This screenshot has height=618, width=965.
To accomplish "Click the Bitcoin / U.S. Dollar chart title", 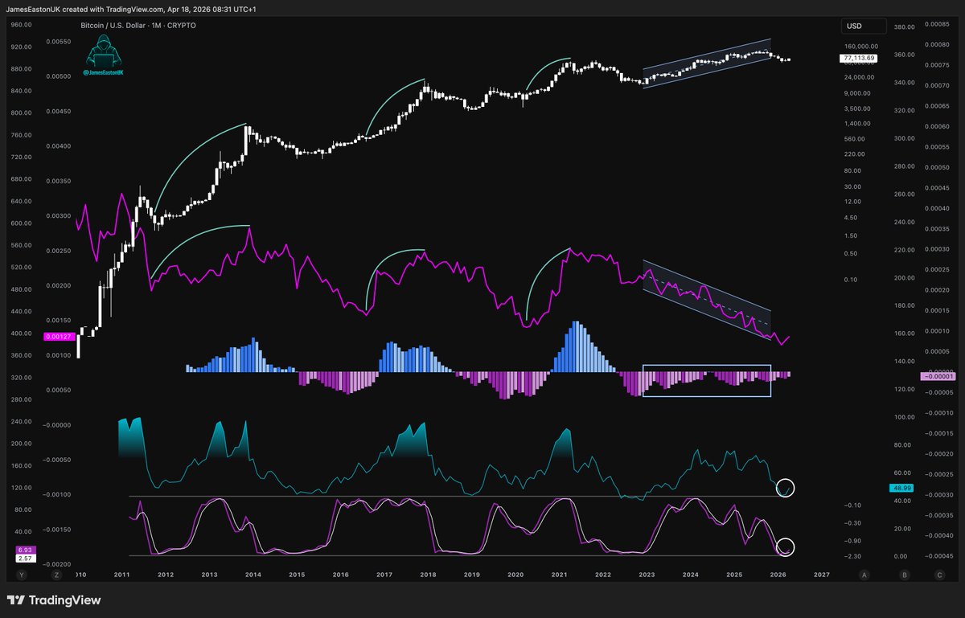I will (x=138, y=26).
